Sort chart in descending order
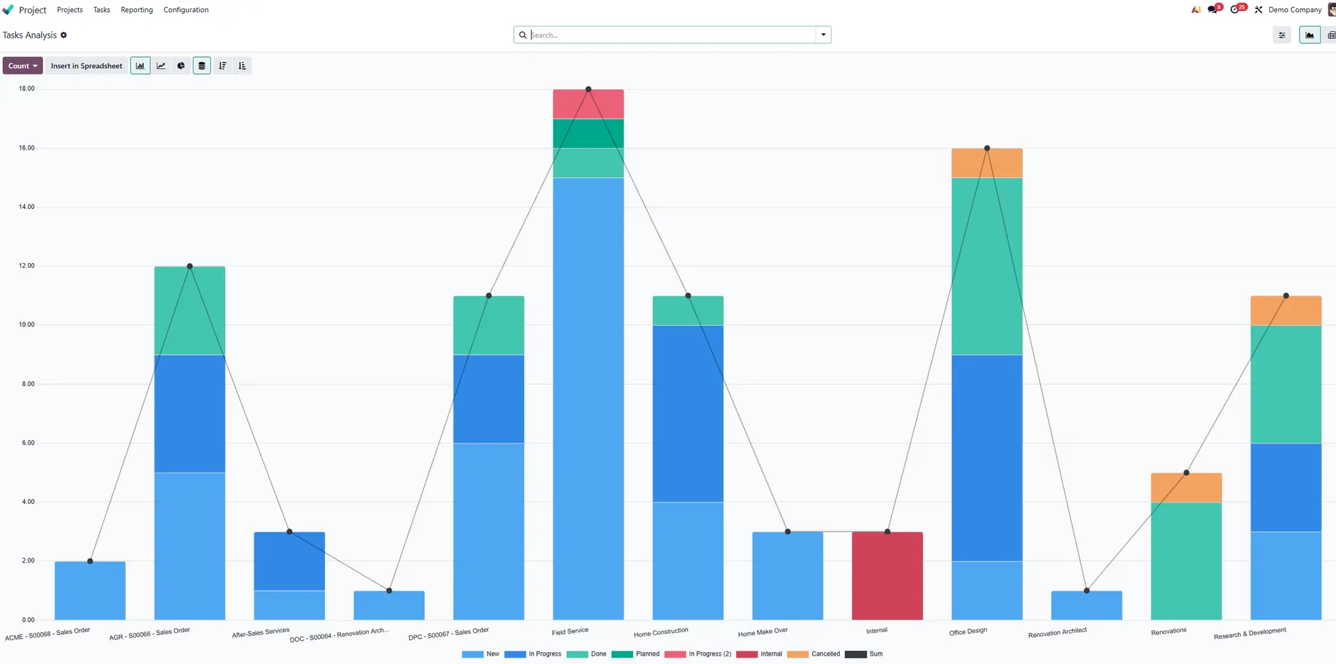 tap(222, 66)
